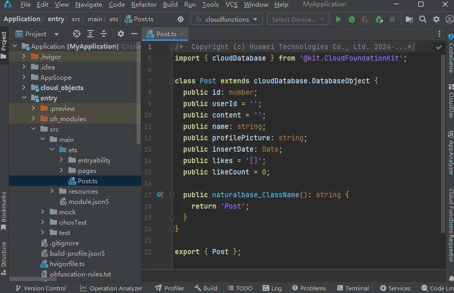Click the override gutter icon on line 17

[160, 195]
